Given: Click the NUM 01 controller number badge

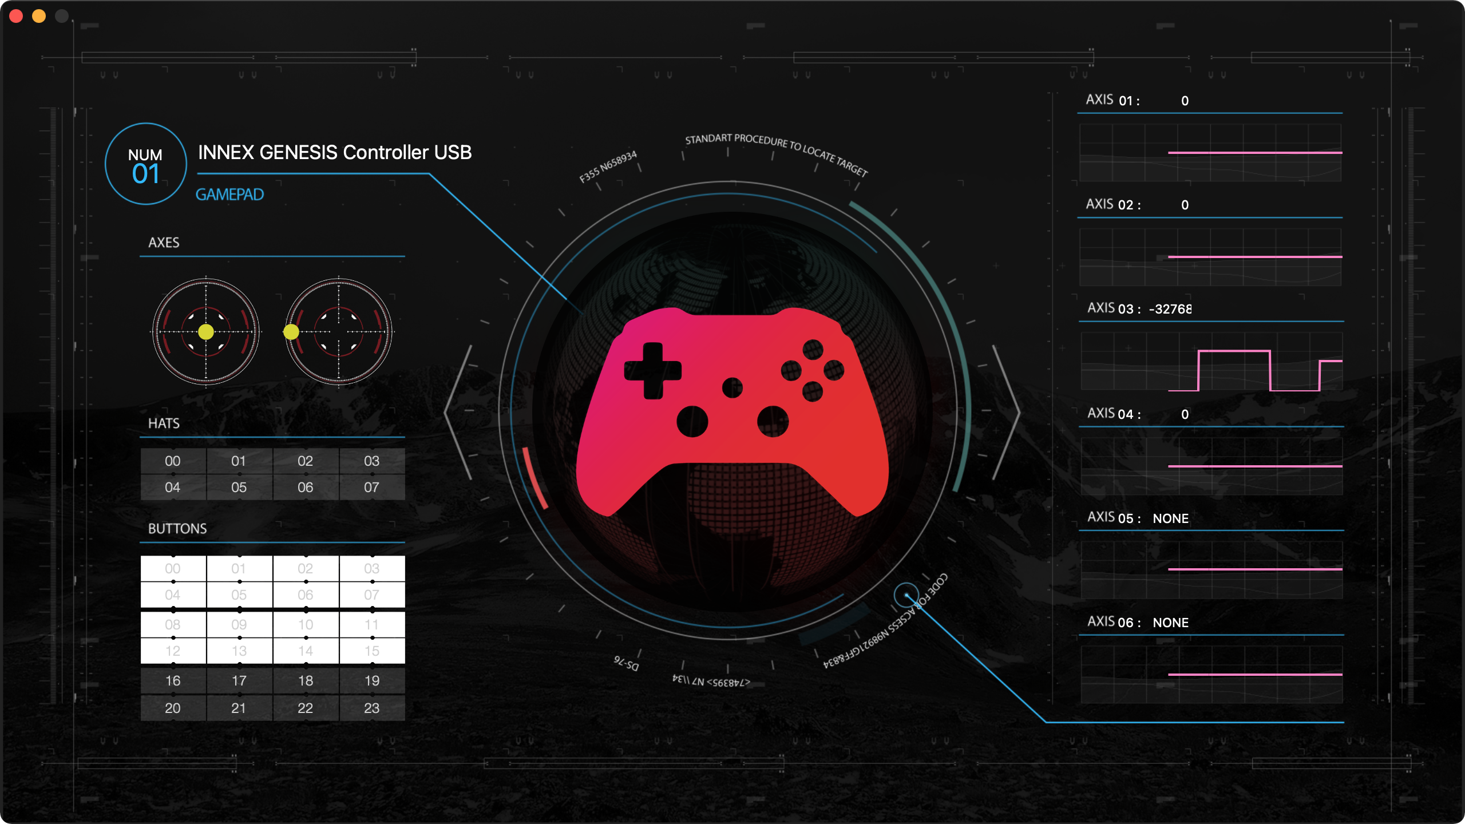Looking at the screenshot, I should [146, 164].
